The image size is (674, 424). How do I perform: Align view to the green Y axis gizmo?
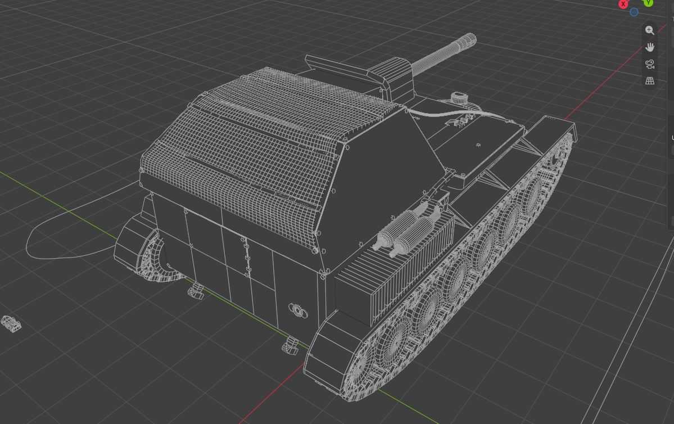(648, 3)
